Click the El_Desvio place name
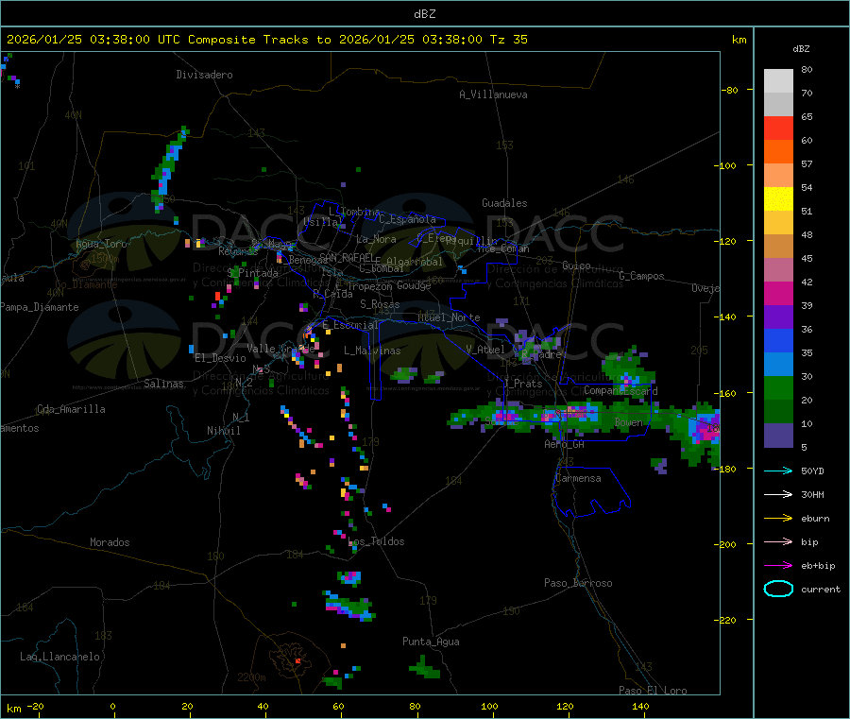 tap(220, 358)
